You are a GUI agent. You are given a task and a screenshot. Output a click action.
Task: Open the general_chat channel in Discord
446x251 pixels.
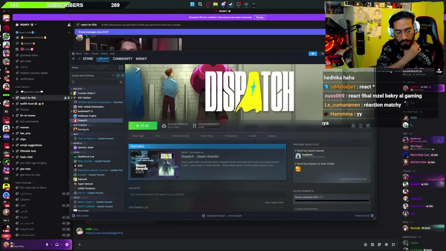(33, 92)
